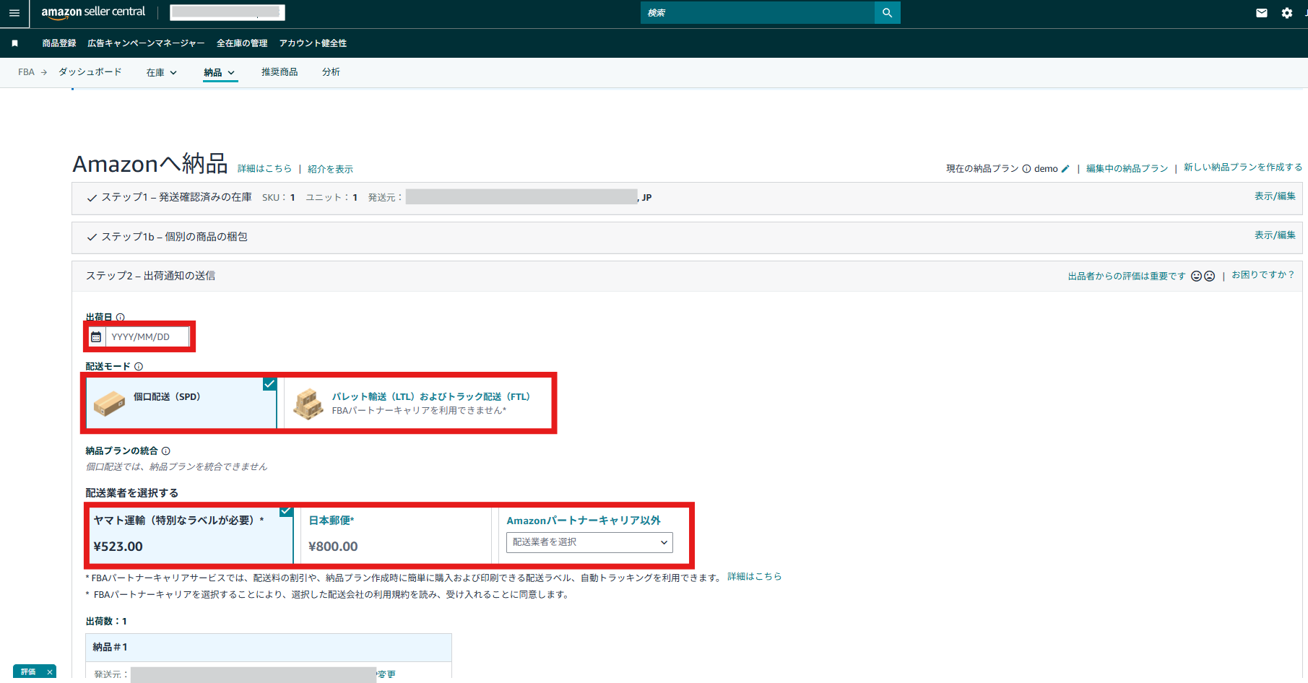Choose 日本郵便 as the carrier

(396, 534)
